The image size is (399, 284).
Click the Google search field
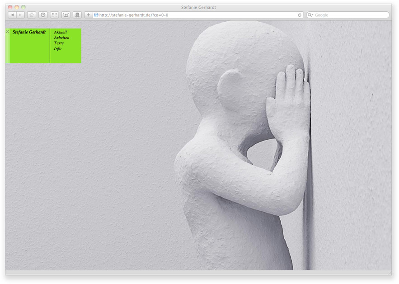click(350, 15)
